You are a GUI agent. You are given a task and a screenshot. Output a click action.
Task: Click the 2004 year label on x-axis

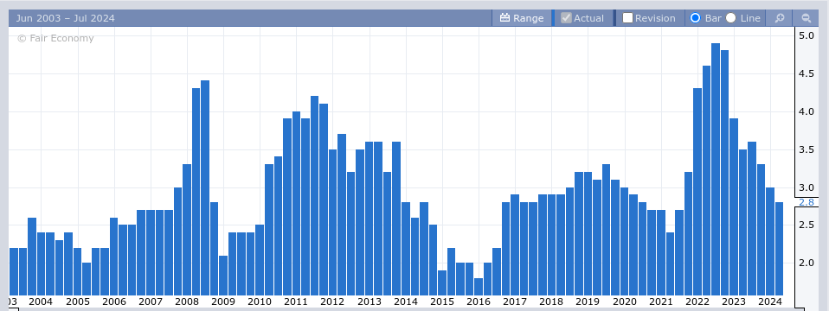point(40,302)
